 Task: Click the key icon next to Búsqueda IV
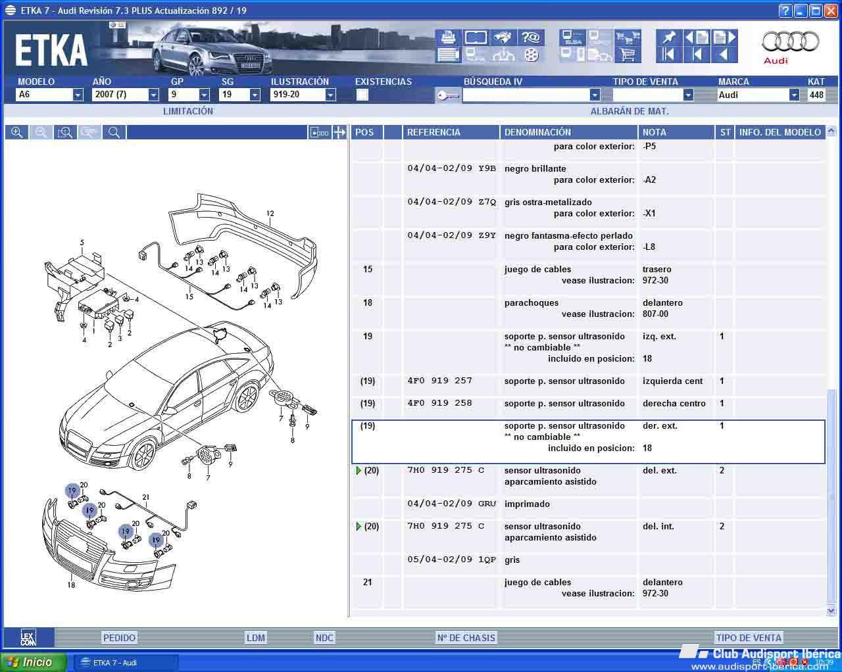coord(448,96)
